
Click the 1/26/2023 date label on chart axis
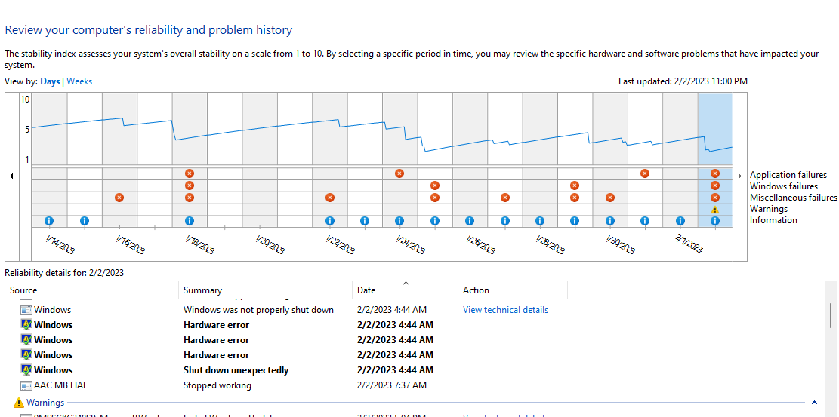(x=480, y=244)
